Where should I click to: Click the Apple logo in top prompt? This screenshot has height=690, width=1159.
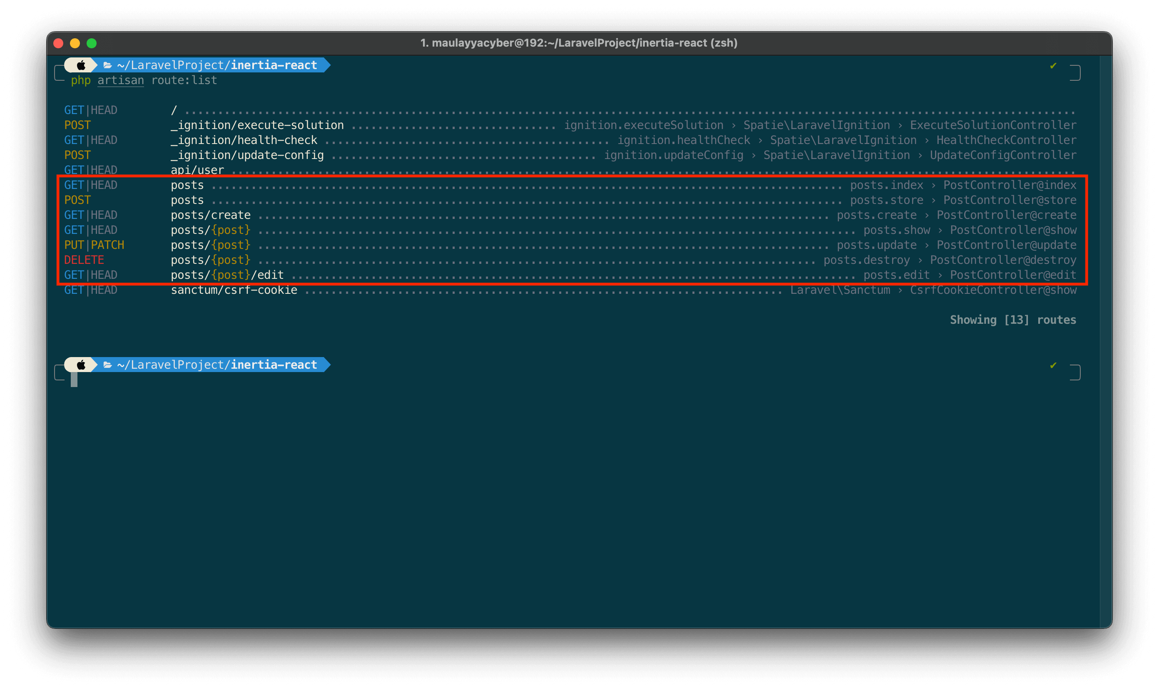tap(81, 65)
